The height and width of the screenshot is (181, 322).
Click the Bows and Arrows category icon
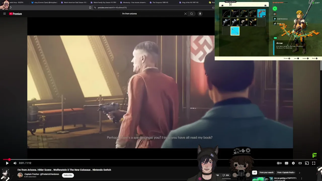[230, 5]
